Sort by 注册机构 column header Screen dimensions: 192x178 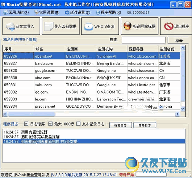[x=112, y=49]
